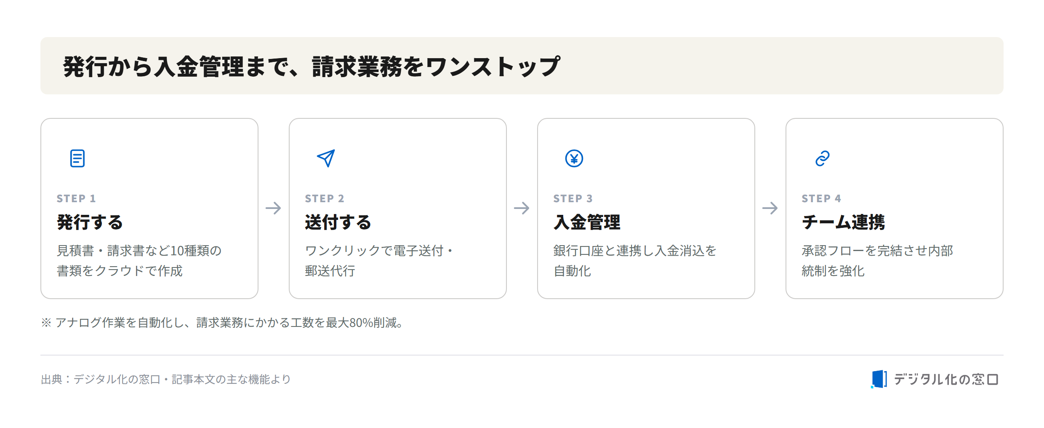Click the 出典 source credit line
Viewport: 1044px width, 428px height.
pyautogui.click(x=166, y=379)
